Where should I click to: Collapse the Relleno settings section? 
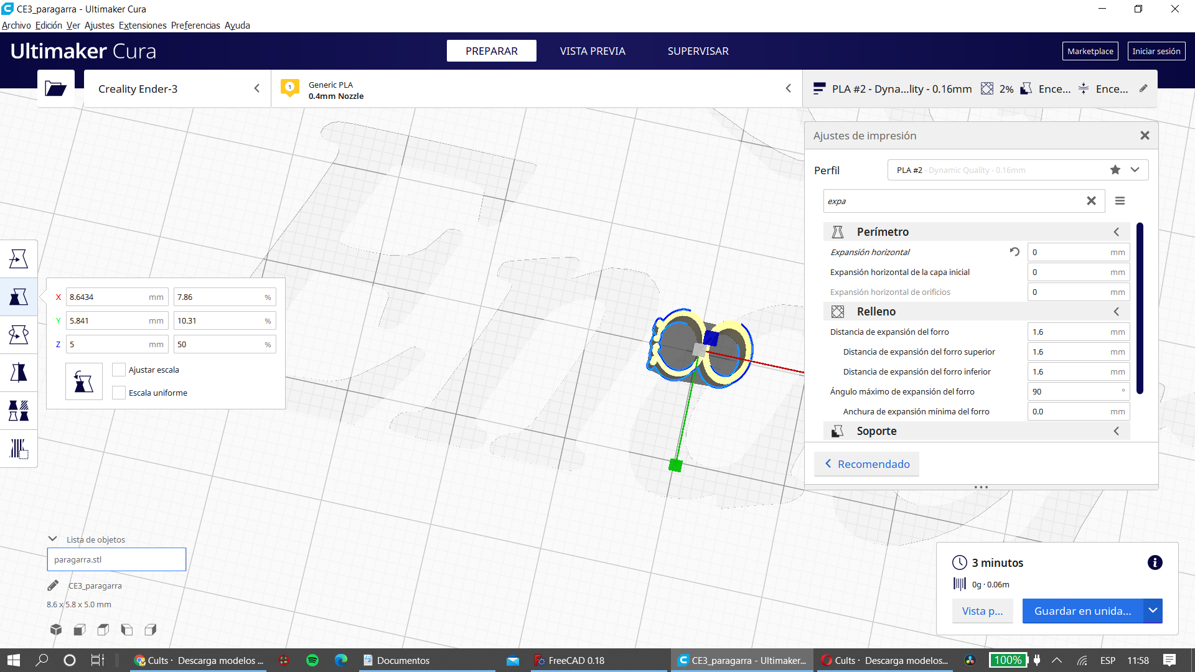pyautogui.click(x=1117, y=312)
